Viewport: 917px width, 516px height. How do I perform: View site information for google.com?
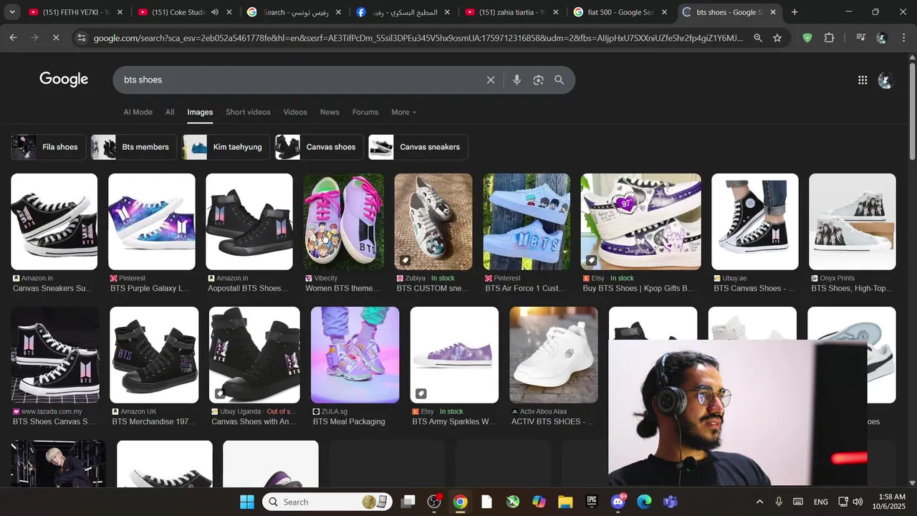82,38
